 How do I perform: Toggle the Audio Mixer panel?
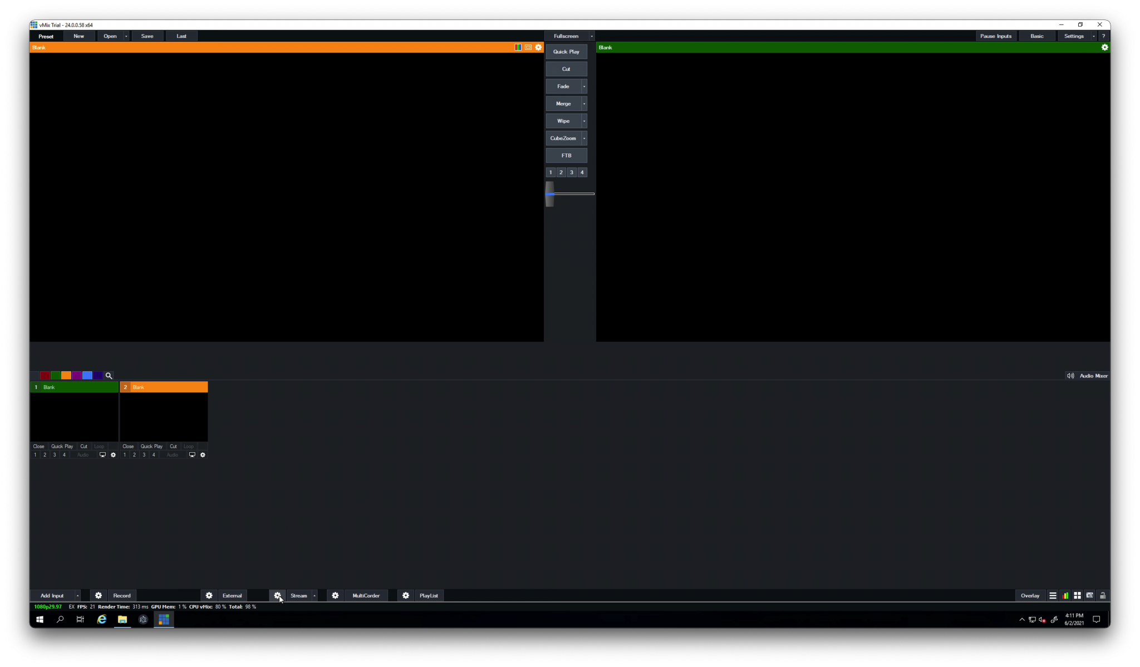(1087, 376)
